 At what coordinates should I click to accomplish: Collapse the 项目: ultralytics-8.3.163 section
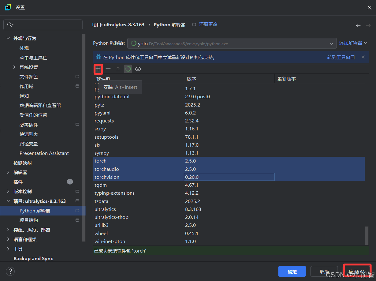(8, 201)
